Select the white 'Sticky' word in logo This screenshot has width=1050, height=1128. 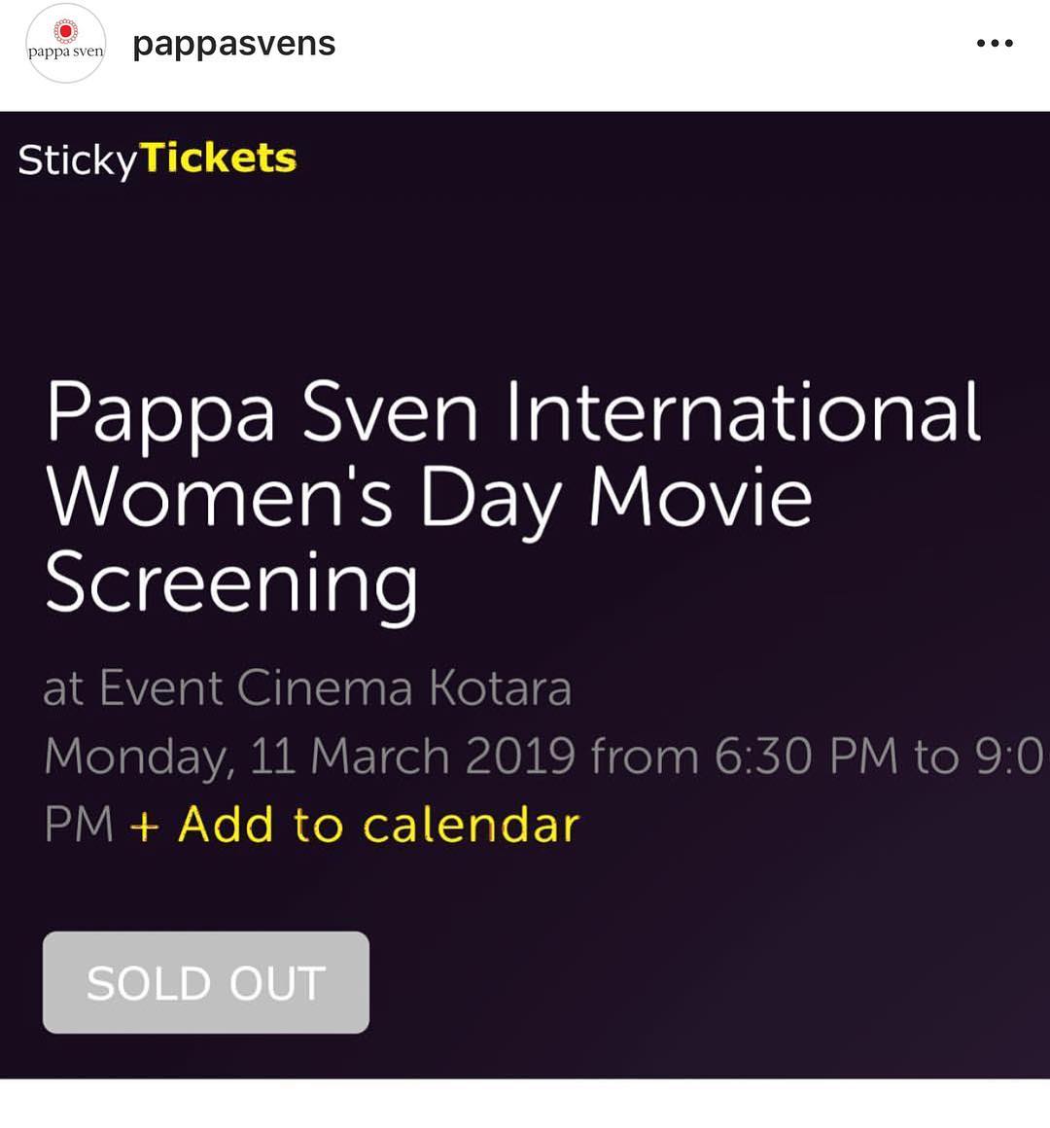(77, 160)
